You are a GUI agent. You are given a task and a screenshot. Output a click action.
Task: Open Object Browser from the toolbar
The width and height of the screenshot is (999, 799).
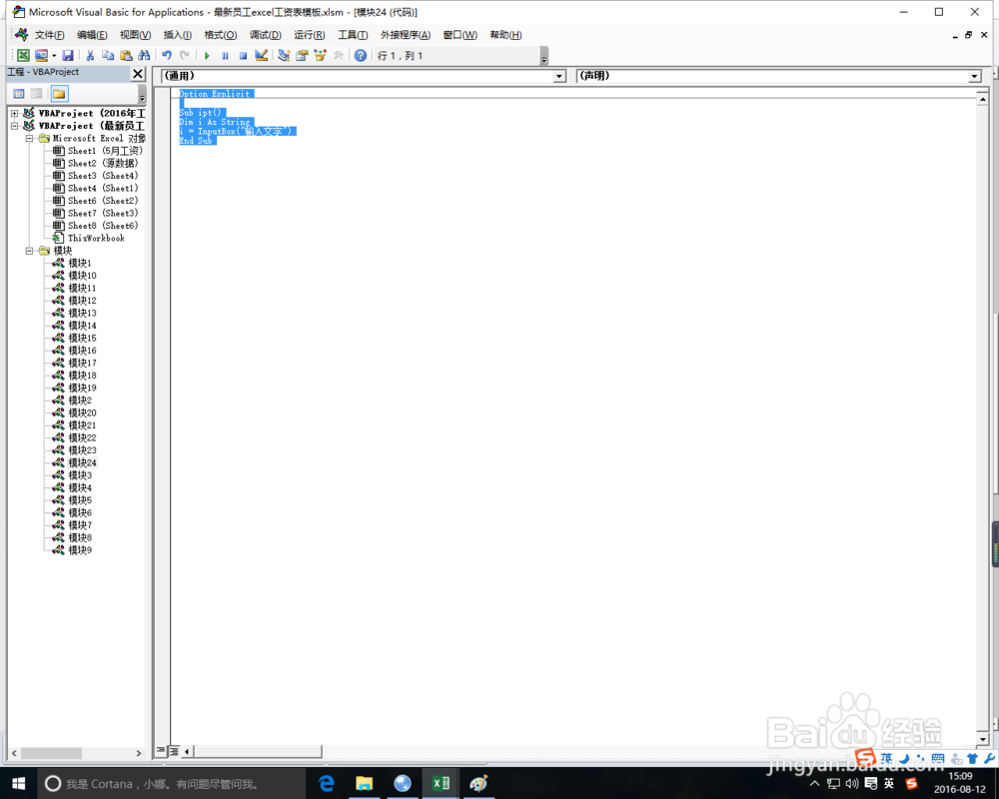[x=320, y=56]
